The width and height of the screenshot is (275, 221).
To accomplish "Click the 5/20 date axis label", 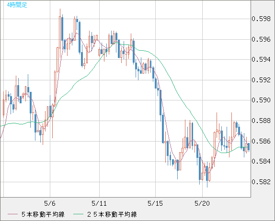I will click(202, 203).
